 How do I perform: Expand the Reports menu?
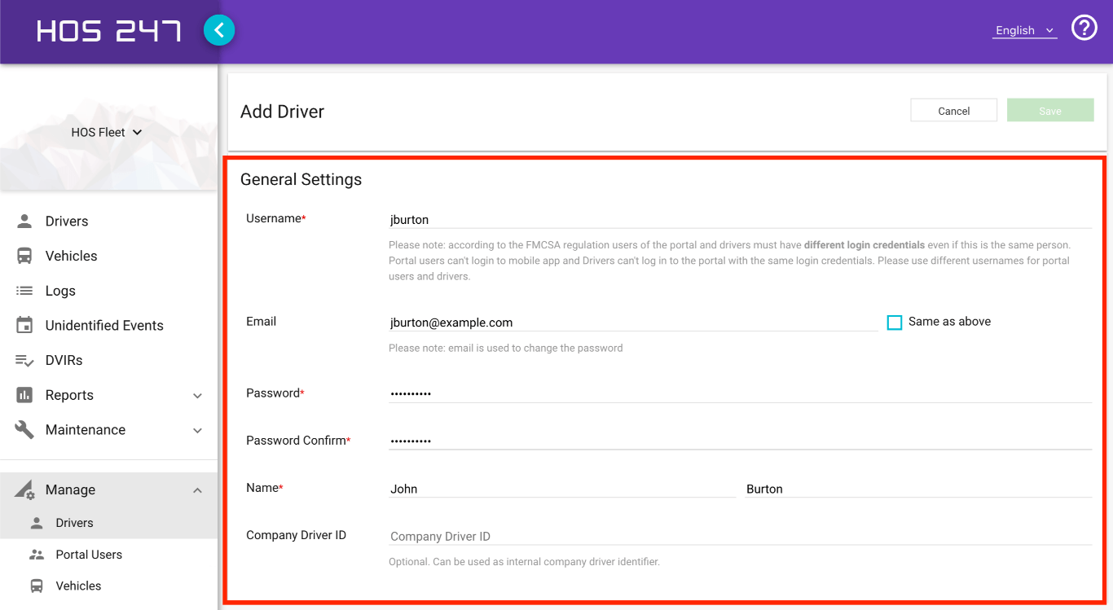click(x=196, y=395)
